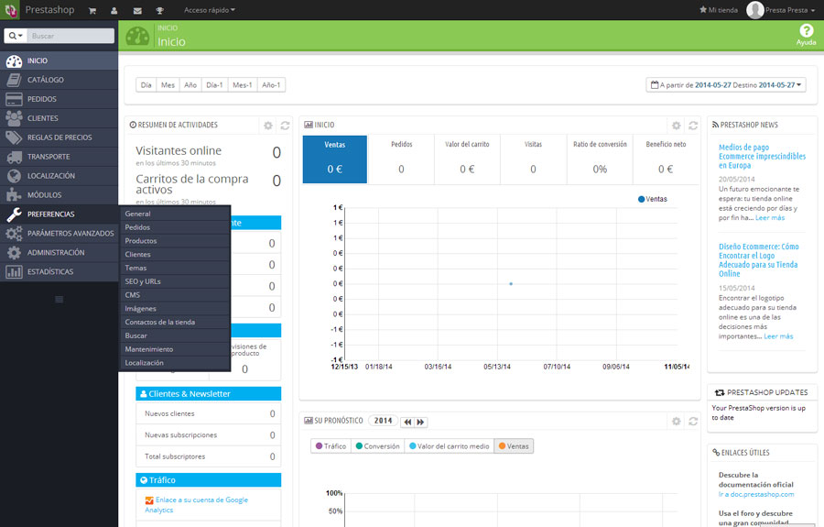Viewport: 824px width, 527px height.
Task: Open Localización globe sidebar item
Action: pos(59,176)
